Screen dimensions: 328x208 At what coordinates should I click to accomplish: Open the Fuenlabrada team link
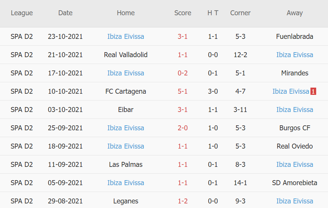click(x=294, y=37)
